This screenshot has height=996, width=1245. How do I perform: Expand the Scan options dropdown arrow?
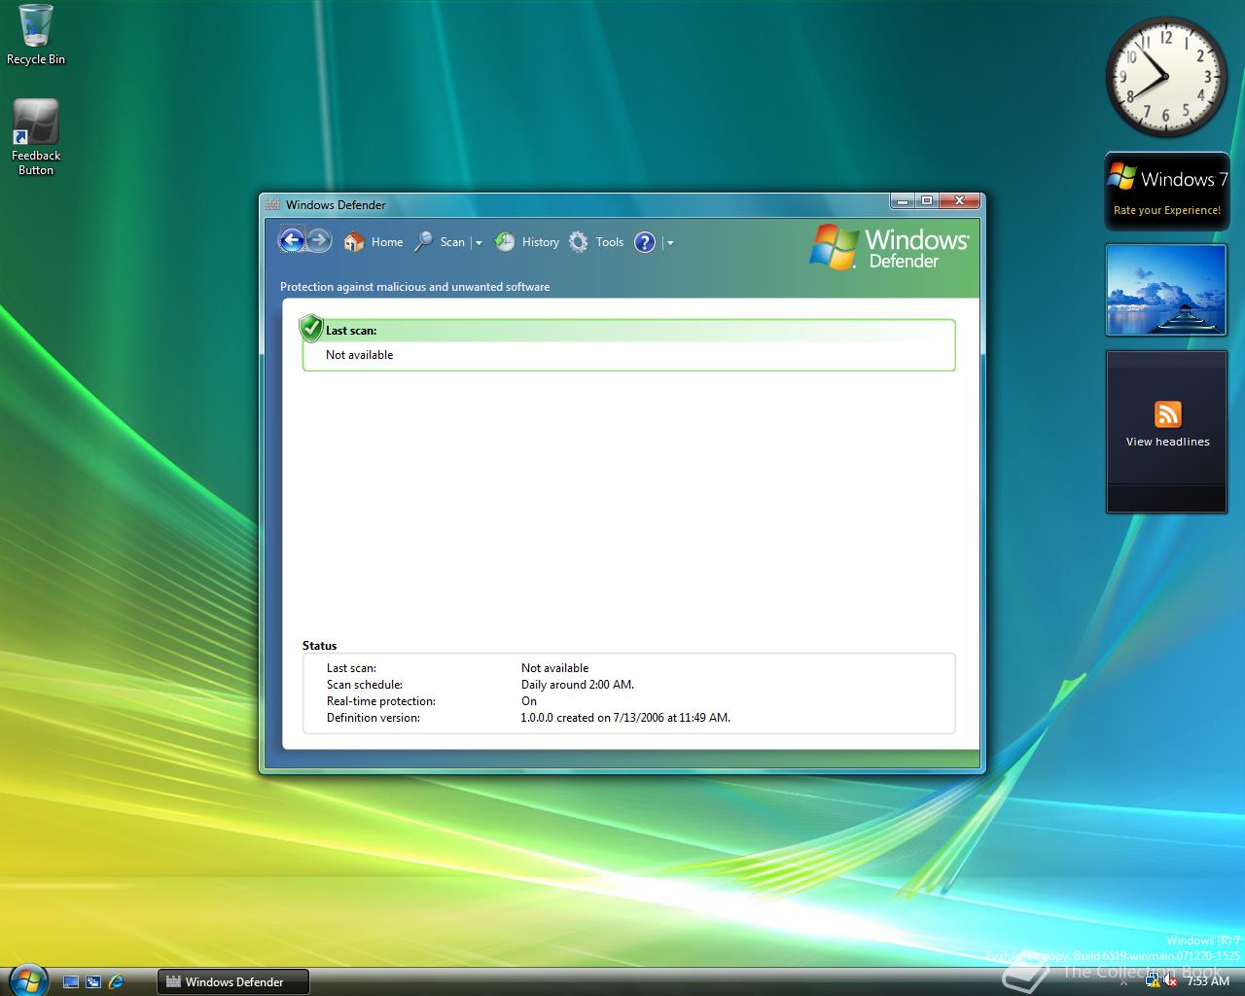click(479, 243)
